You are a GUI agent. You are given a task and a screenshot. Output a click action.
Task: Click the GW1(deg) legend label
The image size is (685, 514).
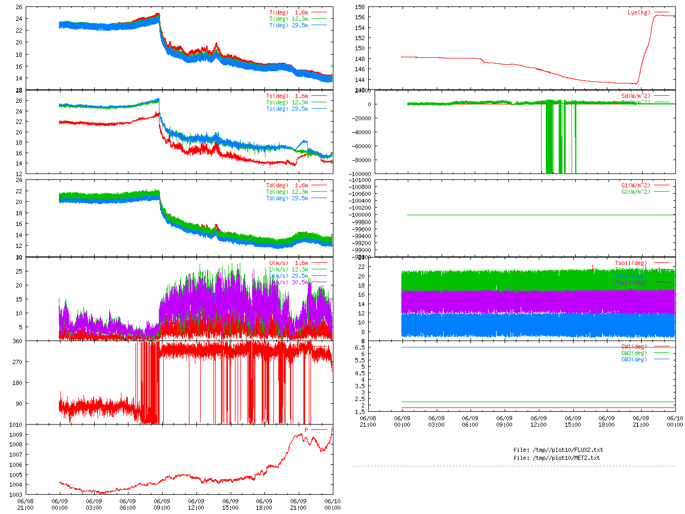pyautogui.click(x=634, y=346)
